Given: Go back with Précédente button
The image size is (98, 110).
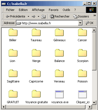Looking at the screenshot, I should 16,16.
